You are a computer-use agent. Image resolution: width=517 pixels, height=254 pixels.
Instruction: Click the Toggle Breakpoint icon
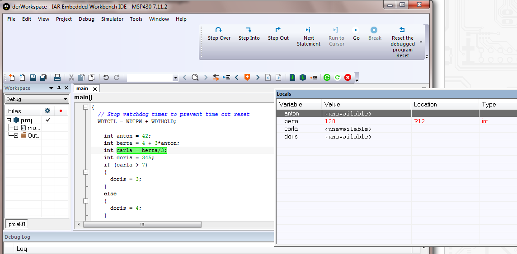[x=314, y=77]
